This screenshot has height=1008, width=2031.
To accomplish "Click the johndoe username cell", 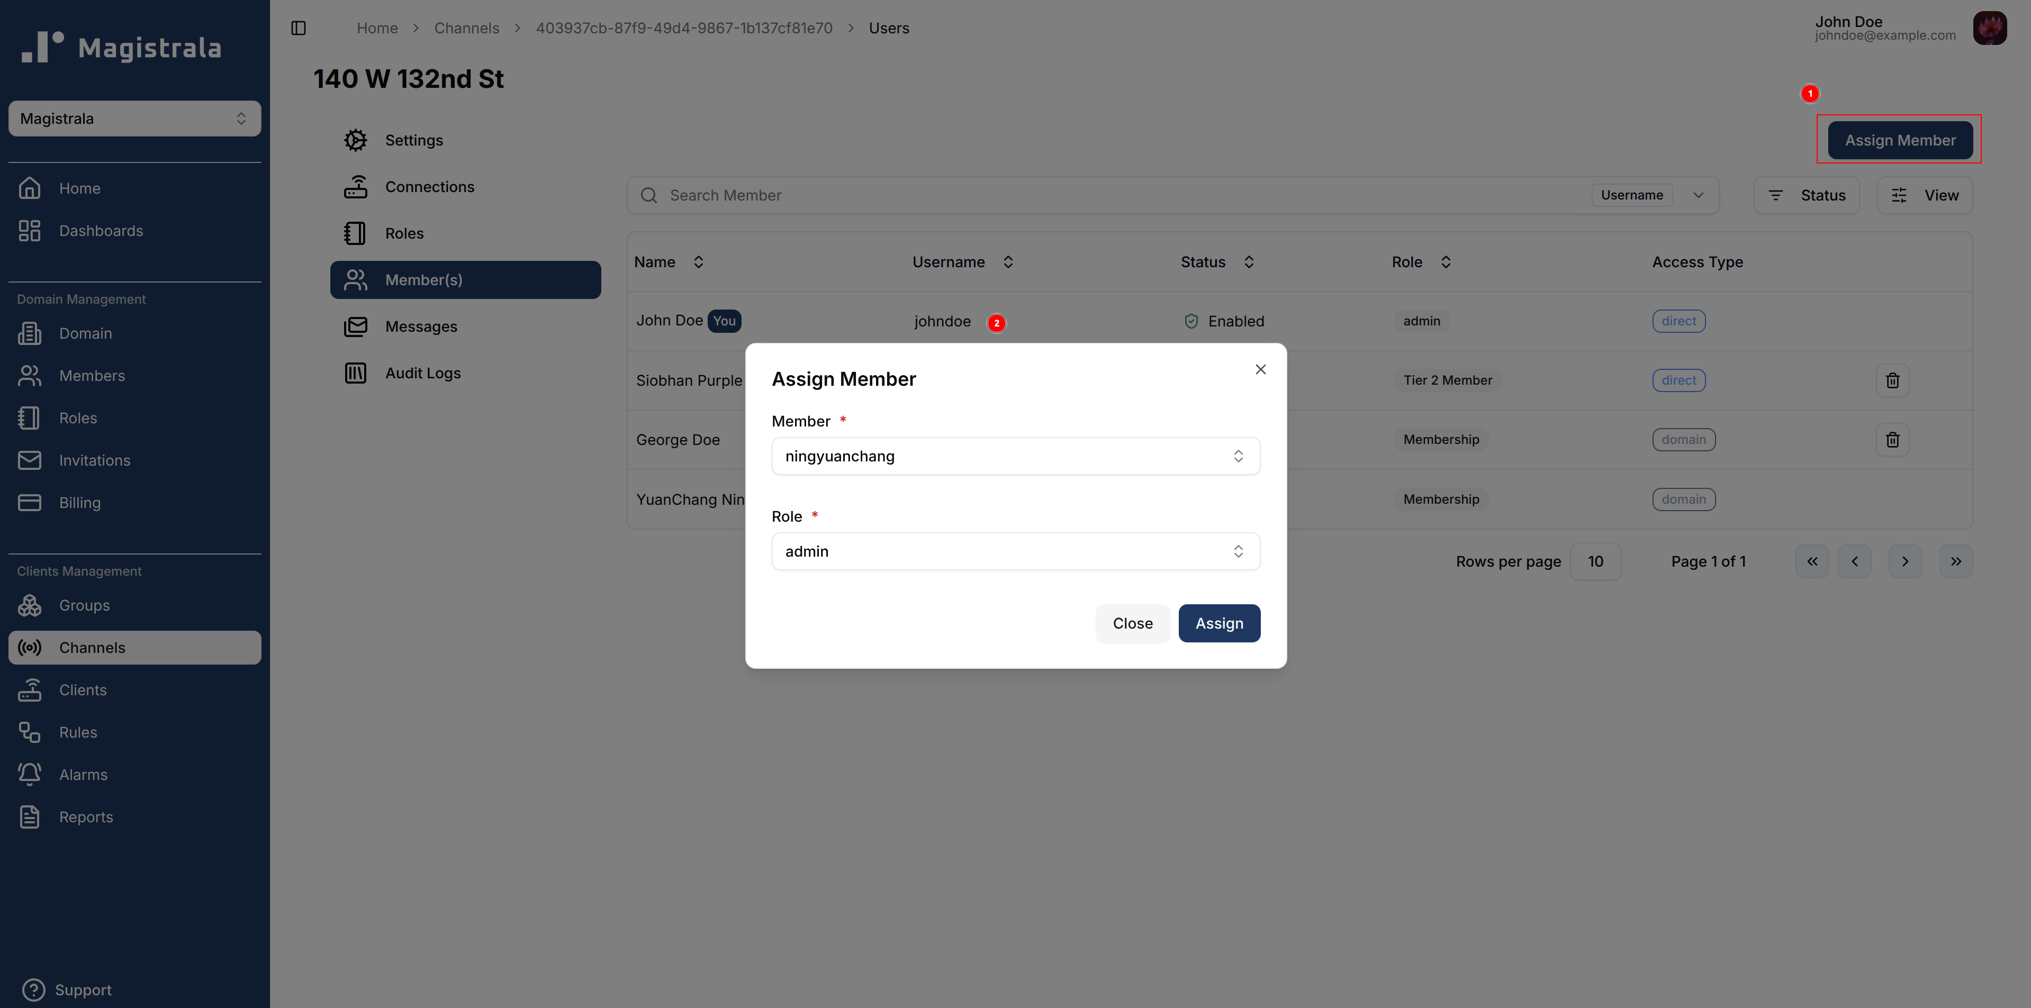I will [942, 322].
